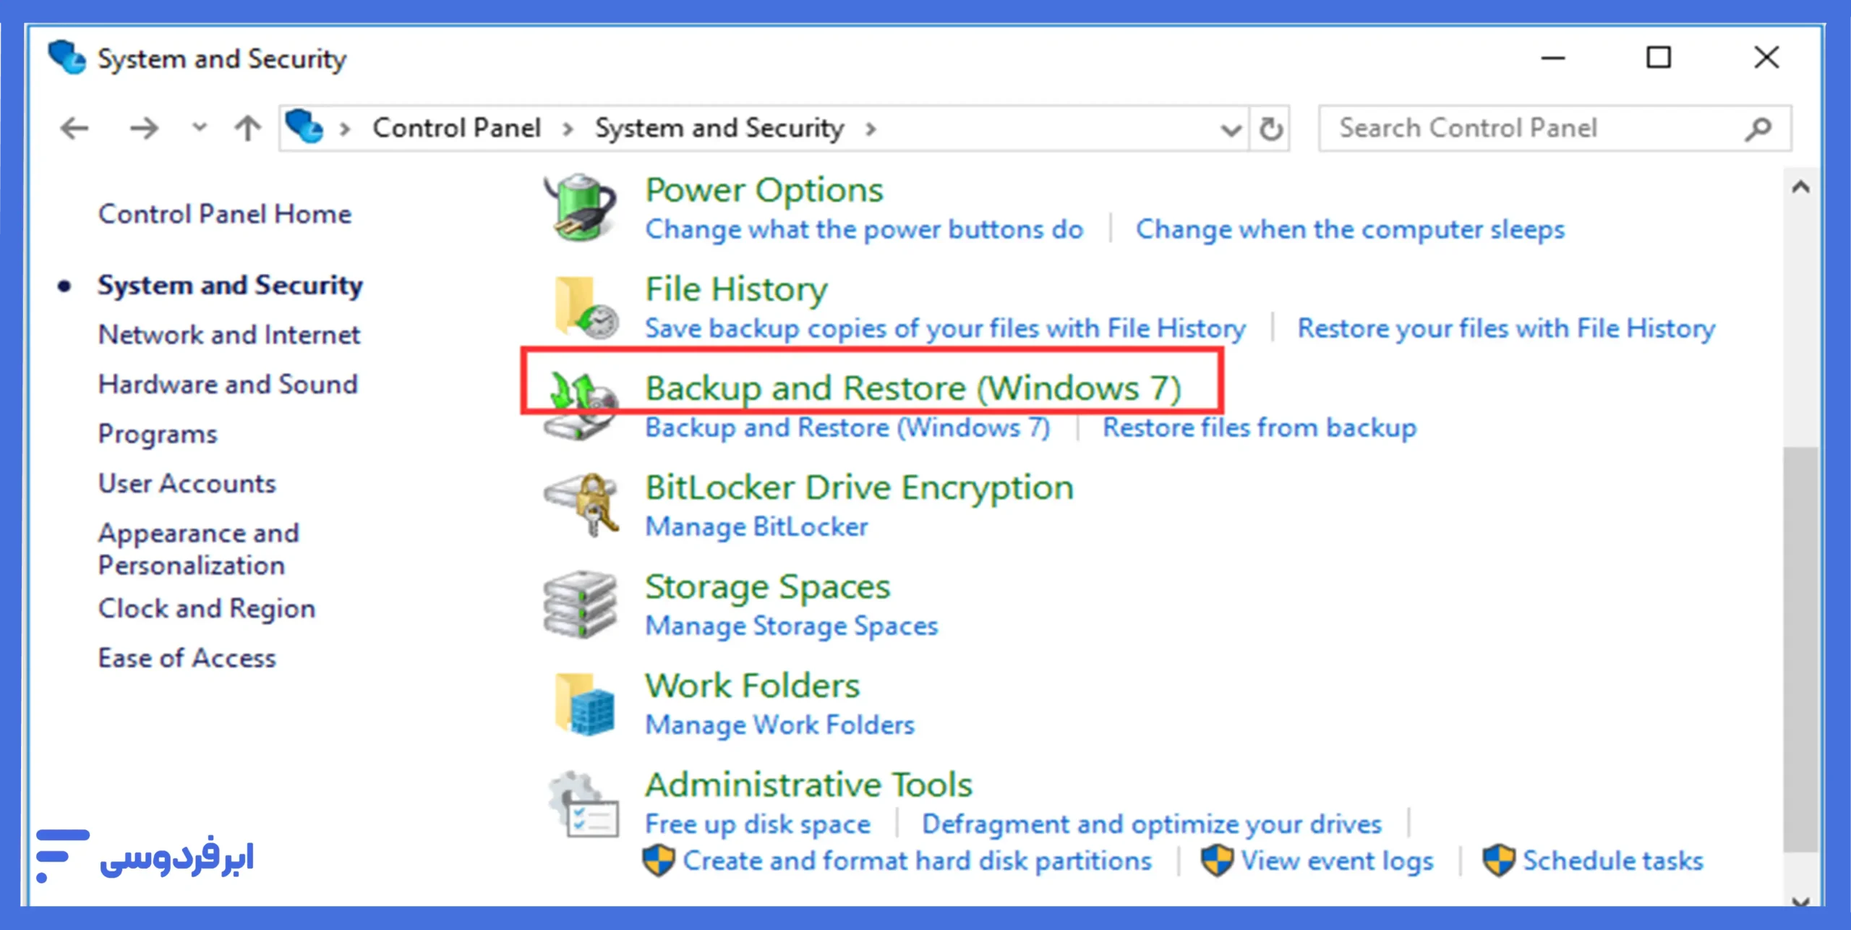Image resolution: width=1851 pixels, height=930 pixels.
Task: Click the refresh icon in the address bar
Action: pos(1270,128)
